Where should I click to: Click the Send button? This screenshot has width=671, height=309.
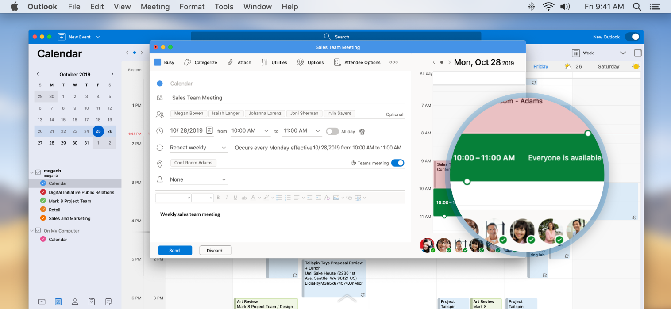coord(175,250)
